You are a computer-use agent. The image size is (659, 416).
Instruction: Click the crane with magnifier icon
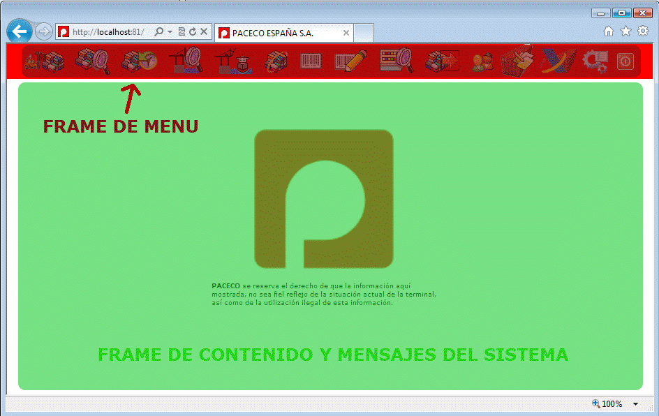186,61
